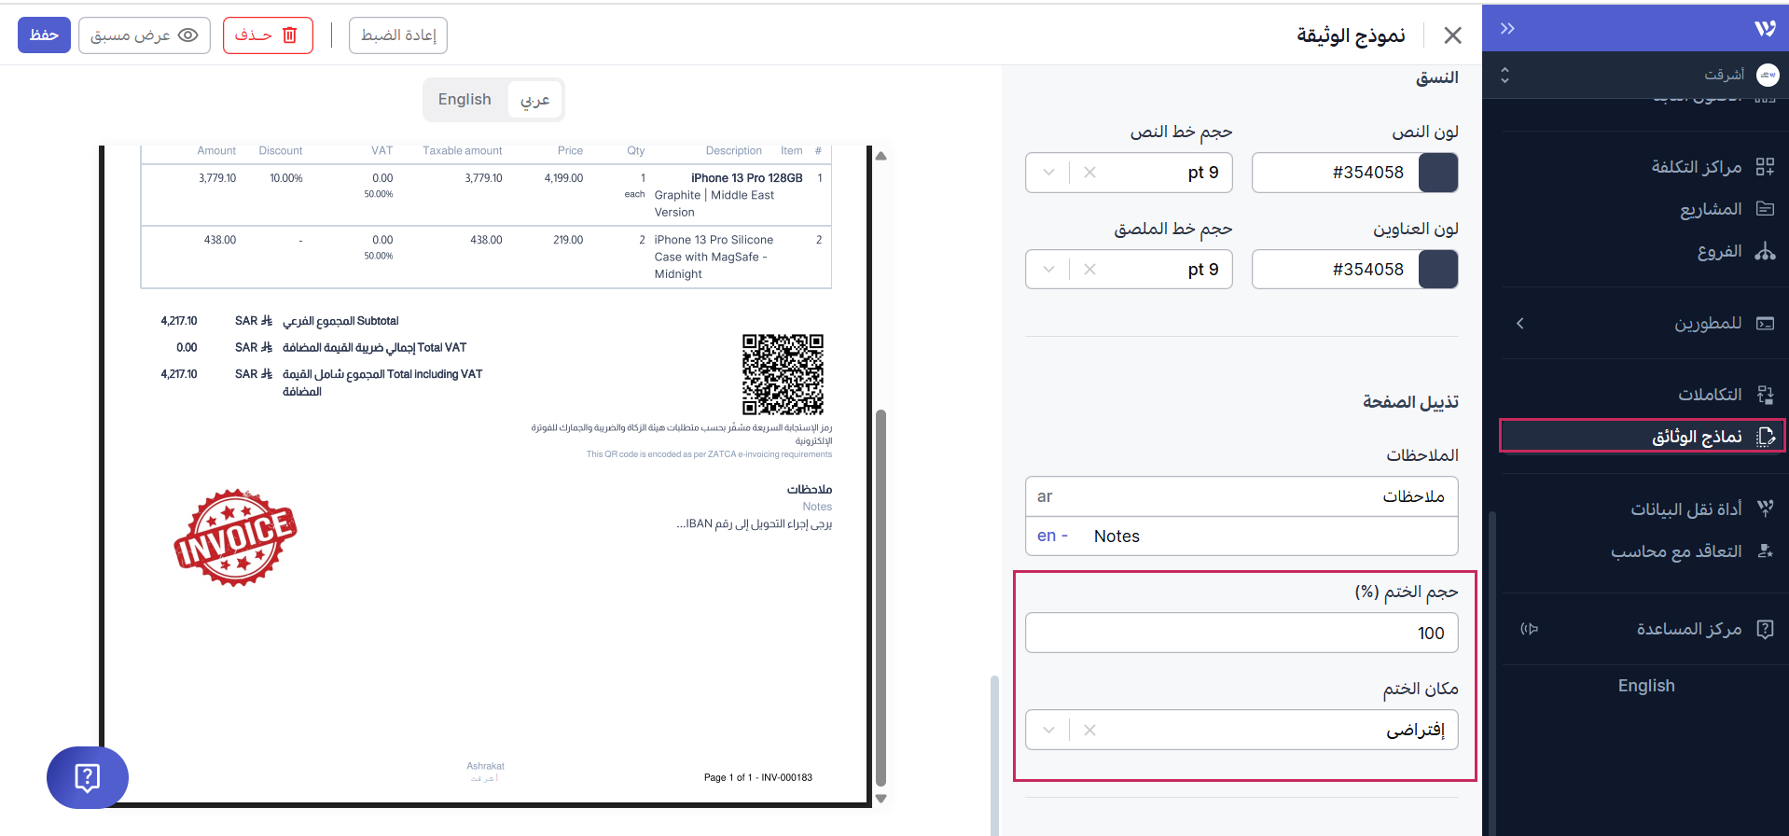
Task: Click the preview button with eye icon
Action: point(145,35)
